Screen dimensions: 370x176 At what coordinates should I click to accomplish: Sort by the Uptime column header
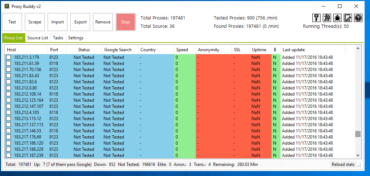tap(260, 50)
